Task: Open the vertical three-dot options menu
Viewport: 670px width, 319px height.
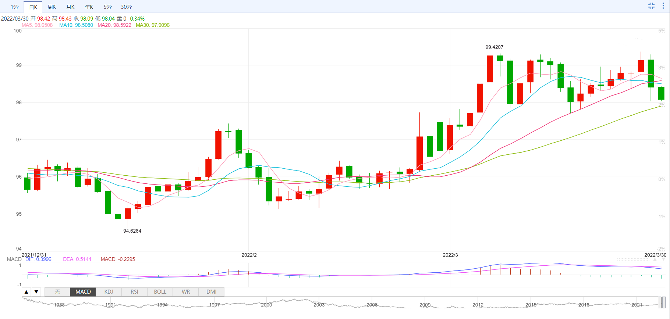Action: pos(663,6)
